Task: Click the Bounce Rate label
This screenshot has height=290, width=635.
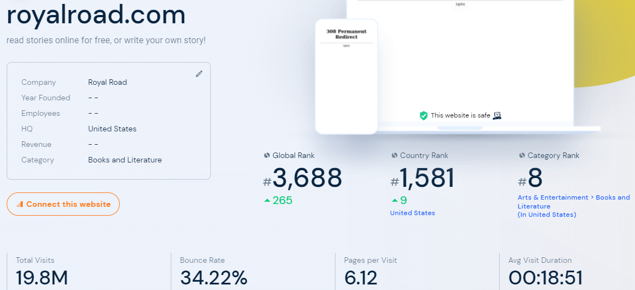Action: click(202, 261)
